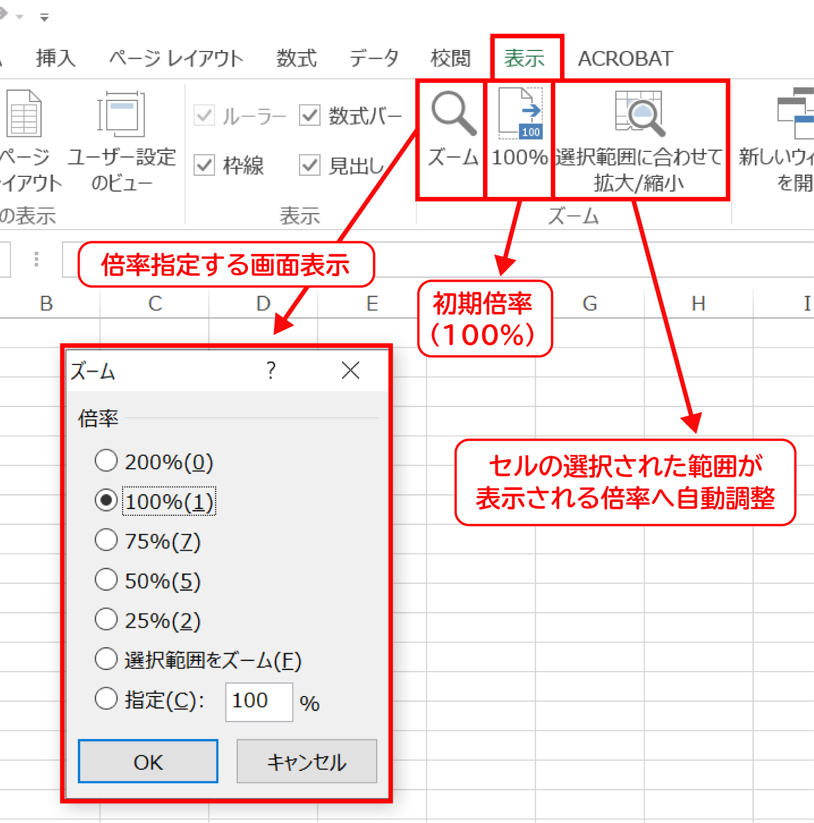Switch to Page Layout view icon

(23, 114)
